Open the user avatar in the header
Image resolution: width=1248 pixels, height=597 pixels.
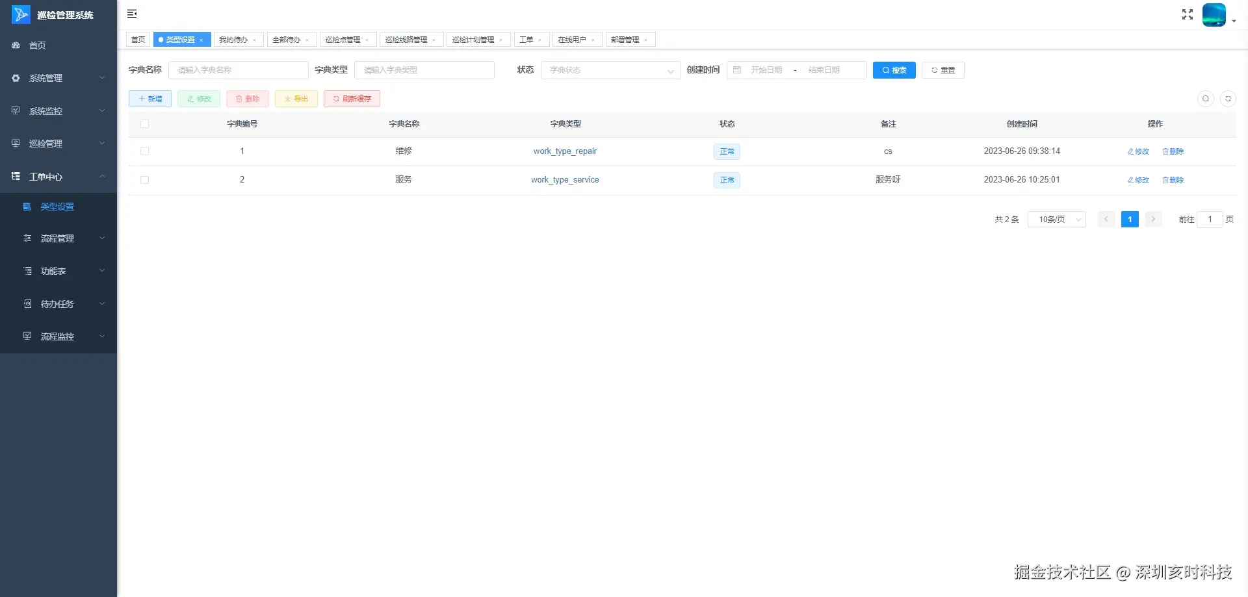point(1214,14)
